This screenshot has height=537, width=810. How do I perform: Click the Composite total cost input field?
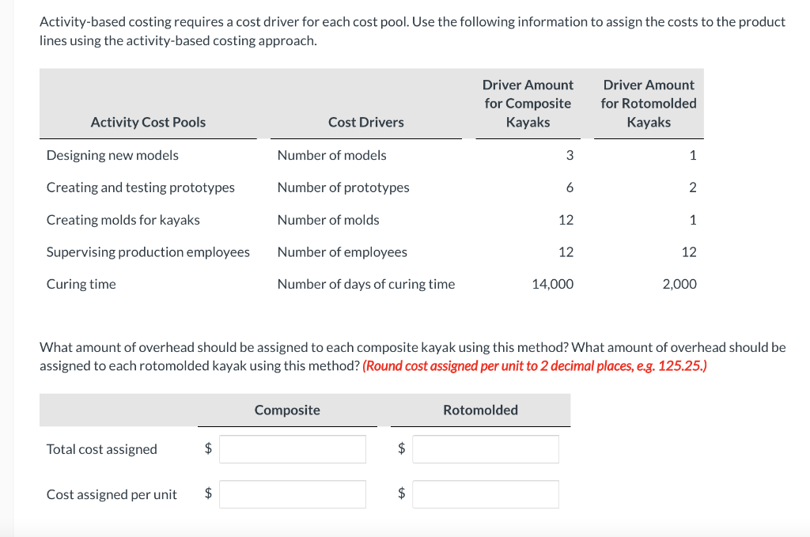pyautogui.click(x=292, y=448)
